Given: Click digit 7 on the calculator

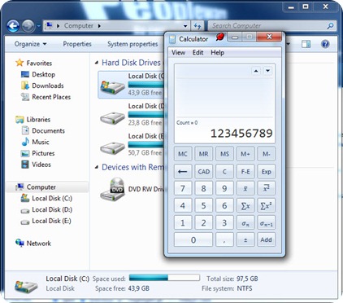Looking at the screenshot, I should [183, 188].
